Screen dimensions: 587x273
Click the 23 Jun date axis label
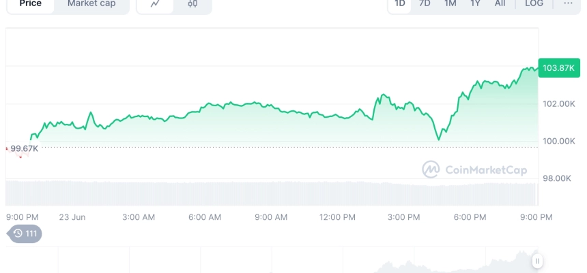tap(72, 217)
